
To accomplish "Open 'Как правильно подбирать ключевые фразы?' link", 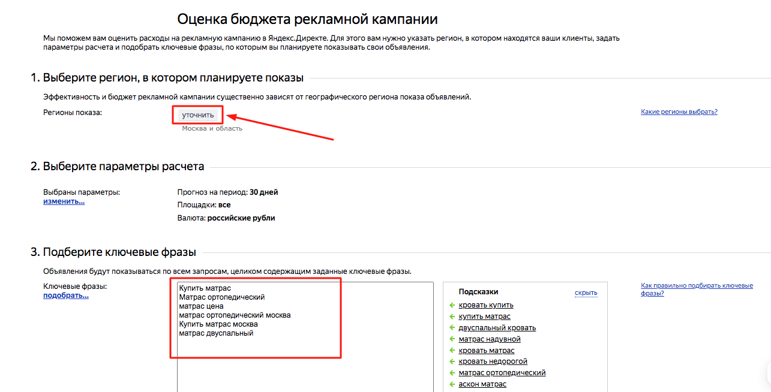I will (696, 290).
